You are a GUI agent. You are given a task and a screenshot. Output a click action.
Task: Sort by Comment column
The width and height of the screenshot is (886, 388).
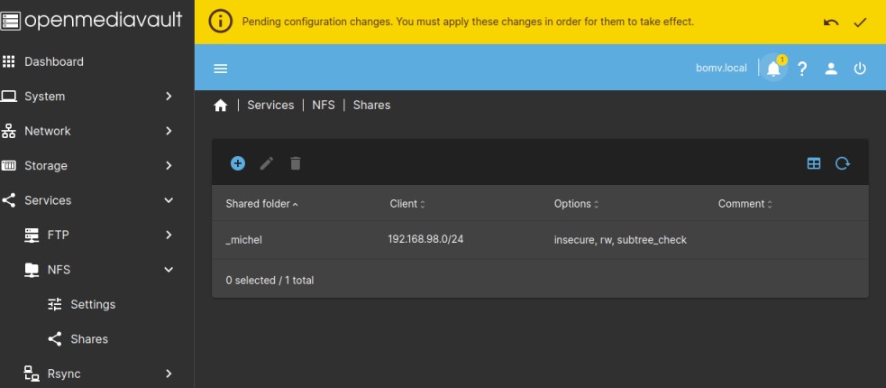pyautogui.click(x=744, y=204)
